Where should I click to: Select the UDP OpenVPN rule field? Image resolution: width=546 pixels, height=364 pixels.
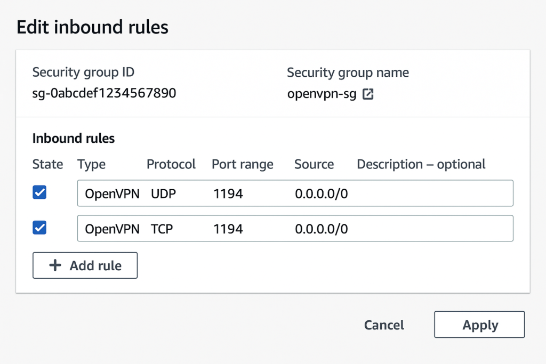[x=295, y=193]
